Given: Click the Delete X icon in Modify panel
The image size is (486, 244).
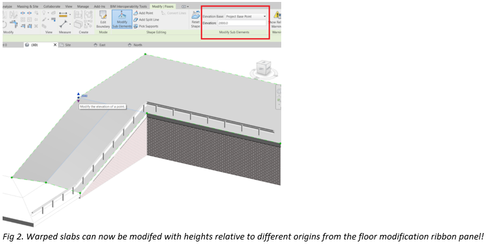Looking at the screenshot, I should (x=36, y=27).
